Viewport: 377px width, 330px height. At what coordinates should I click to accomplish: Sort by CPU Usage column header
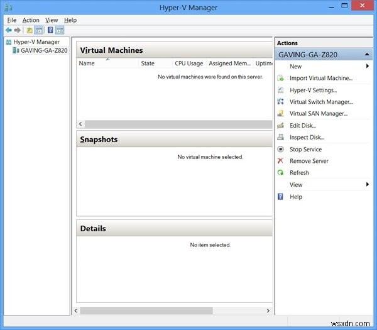[190, 63]
